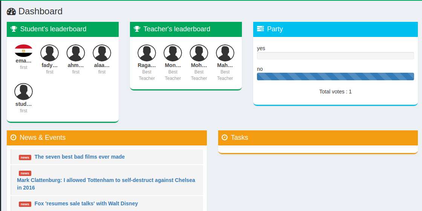Click news badge beside seven best bad films
The image size is (422, 211).
point(25,157)
